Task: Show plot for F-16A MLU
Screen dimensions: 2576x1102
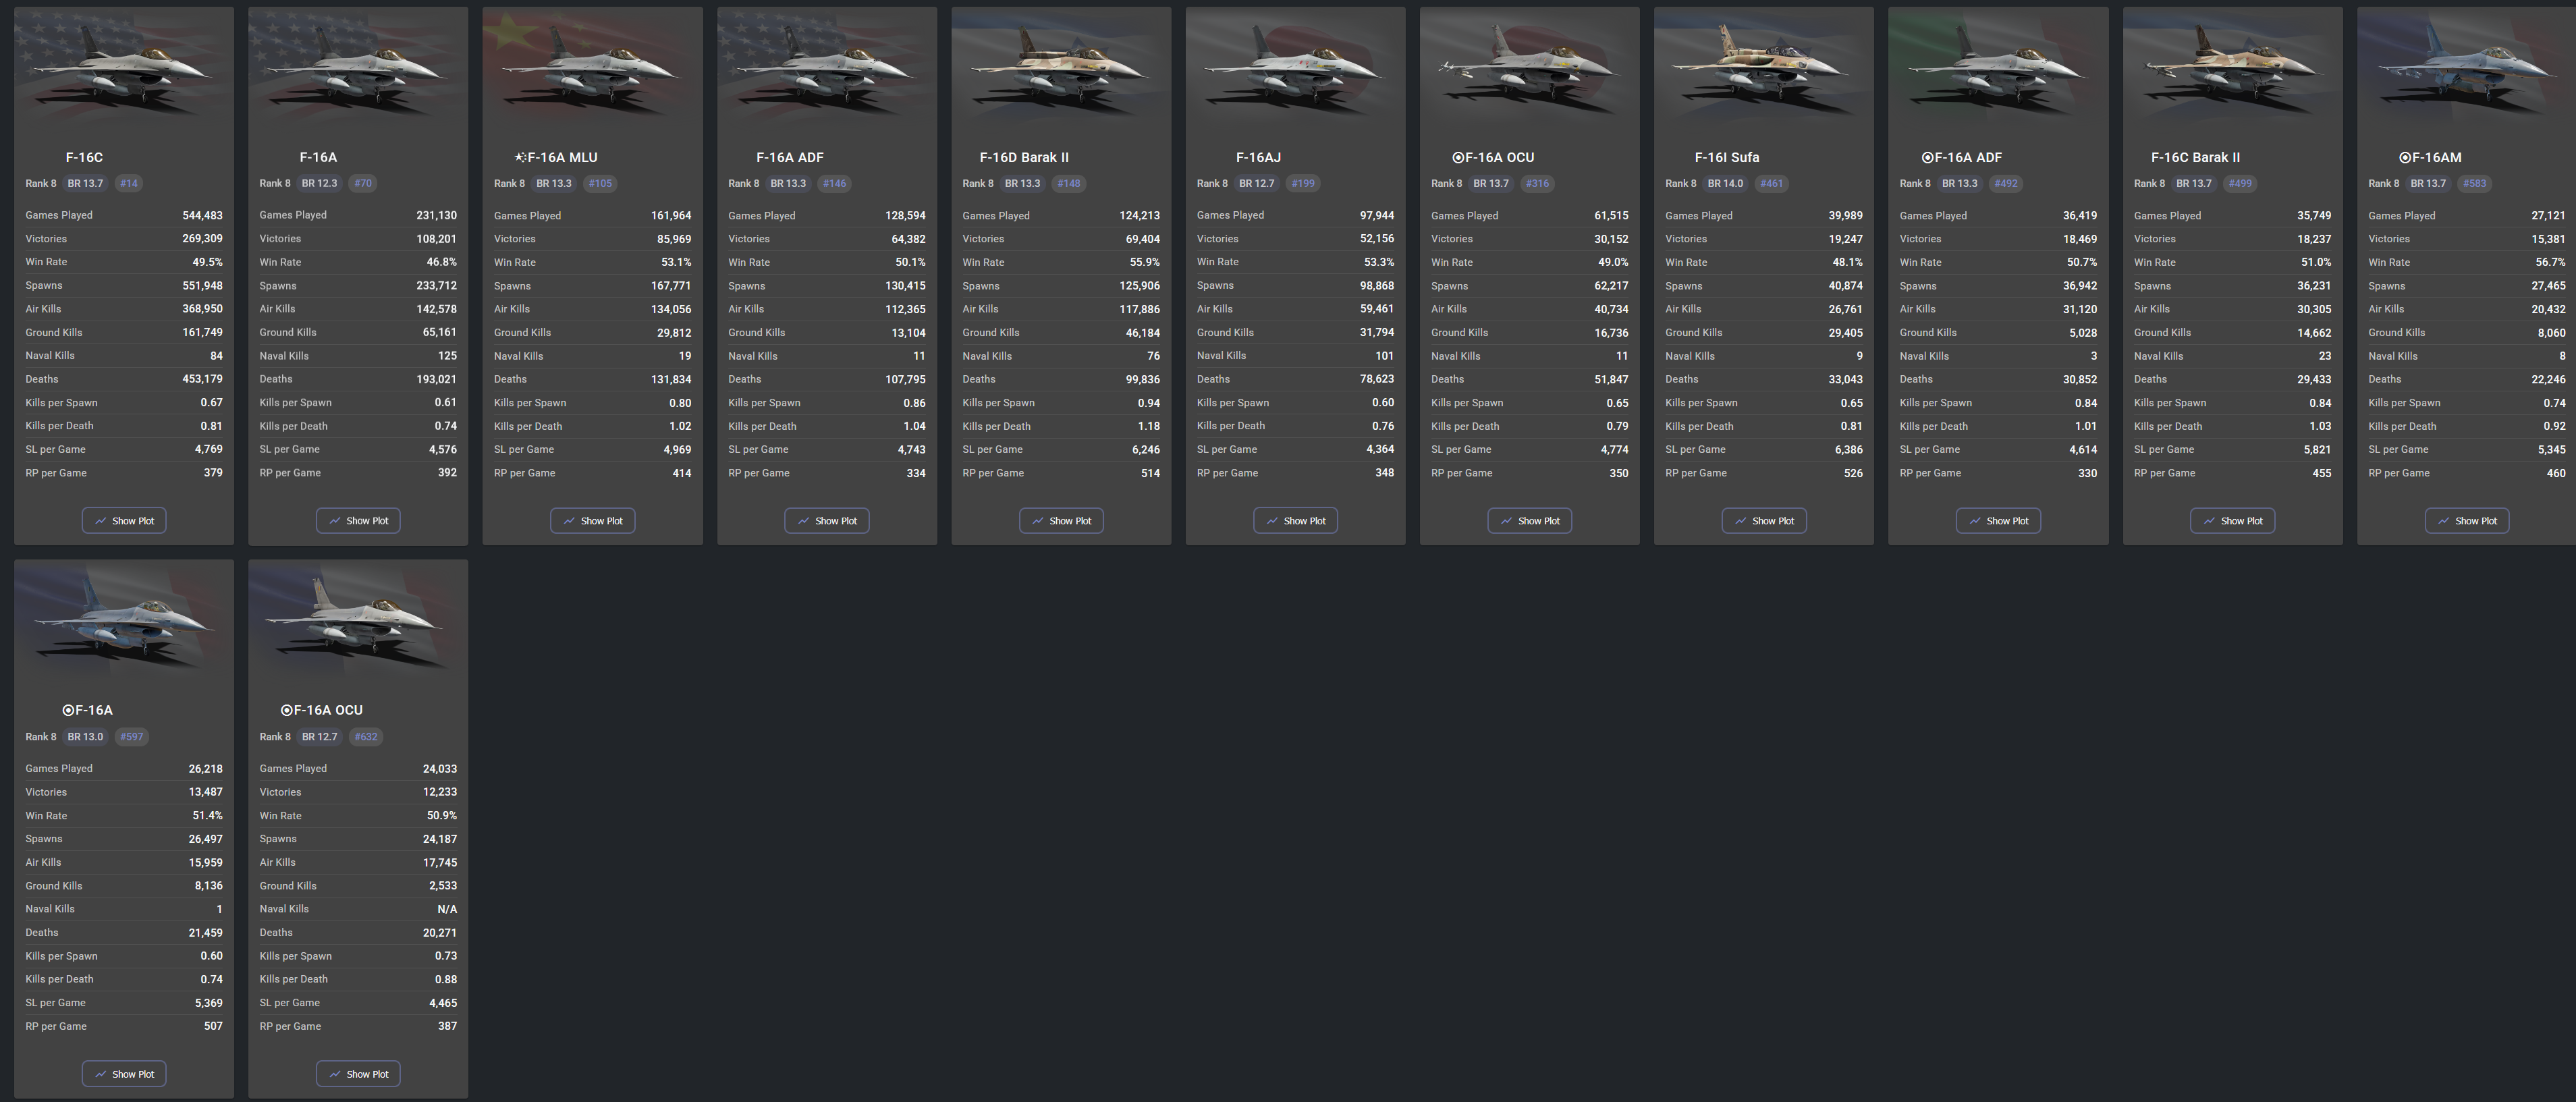Action: [x=592, y=520]
